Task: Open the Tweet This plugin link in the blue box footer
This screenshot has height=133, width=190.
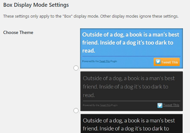Action: click(104, 61)
